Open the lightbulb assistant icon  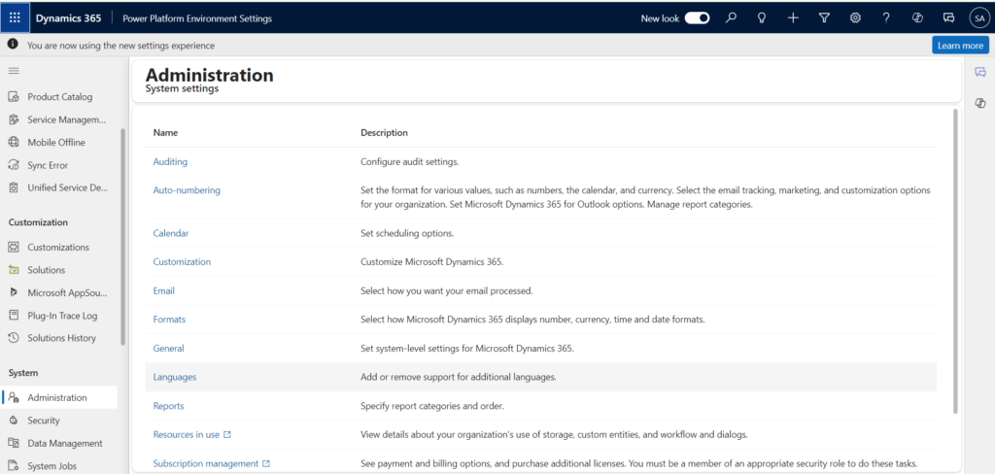[x=762, y=17]
